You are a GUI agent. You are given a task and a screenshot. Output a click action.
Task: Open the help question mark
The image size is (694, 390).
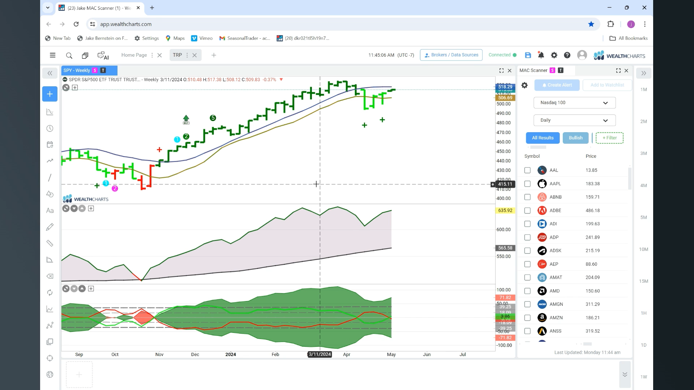[x=567, y=55]
